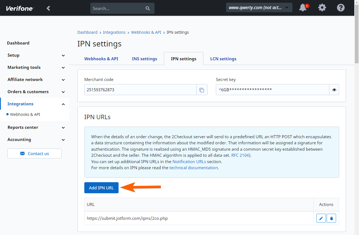Click the notifications bell icon
The width and height of the screenshot is (359, 235).
[303, 8]
